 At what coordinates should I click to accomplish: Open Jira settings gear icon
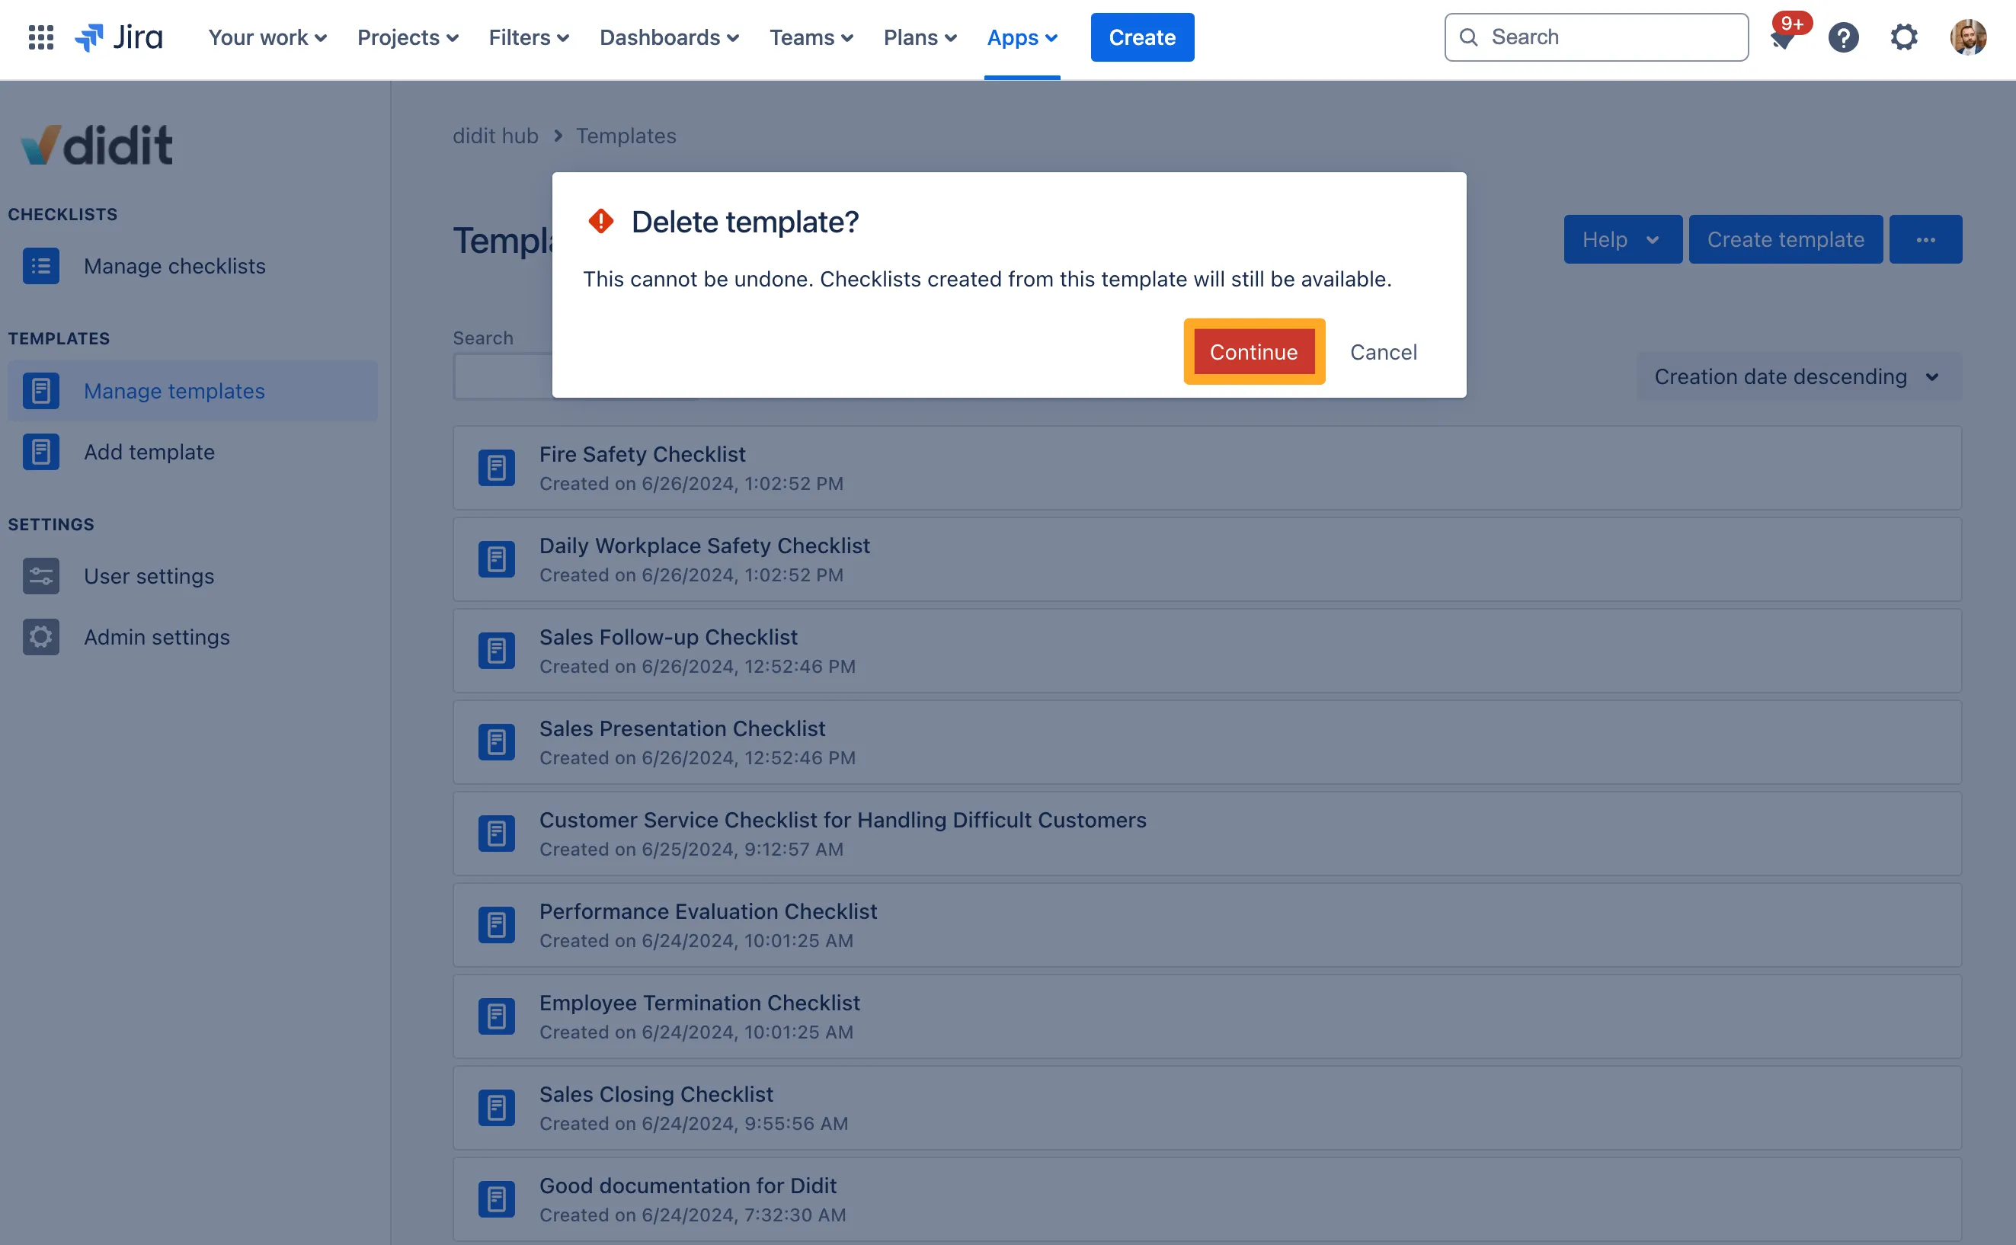(x=1903, y=37)
